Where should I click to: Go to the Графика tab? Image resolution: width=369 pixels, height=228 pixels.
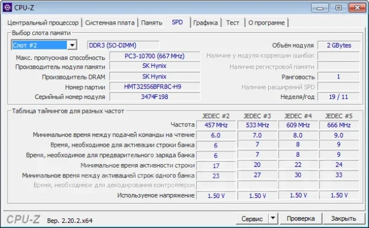[x=205, y=23]
